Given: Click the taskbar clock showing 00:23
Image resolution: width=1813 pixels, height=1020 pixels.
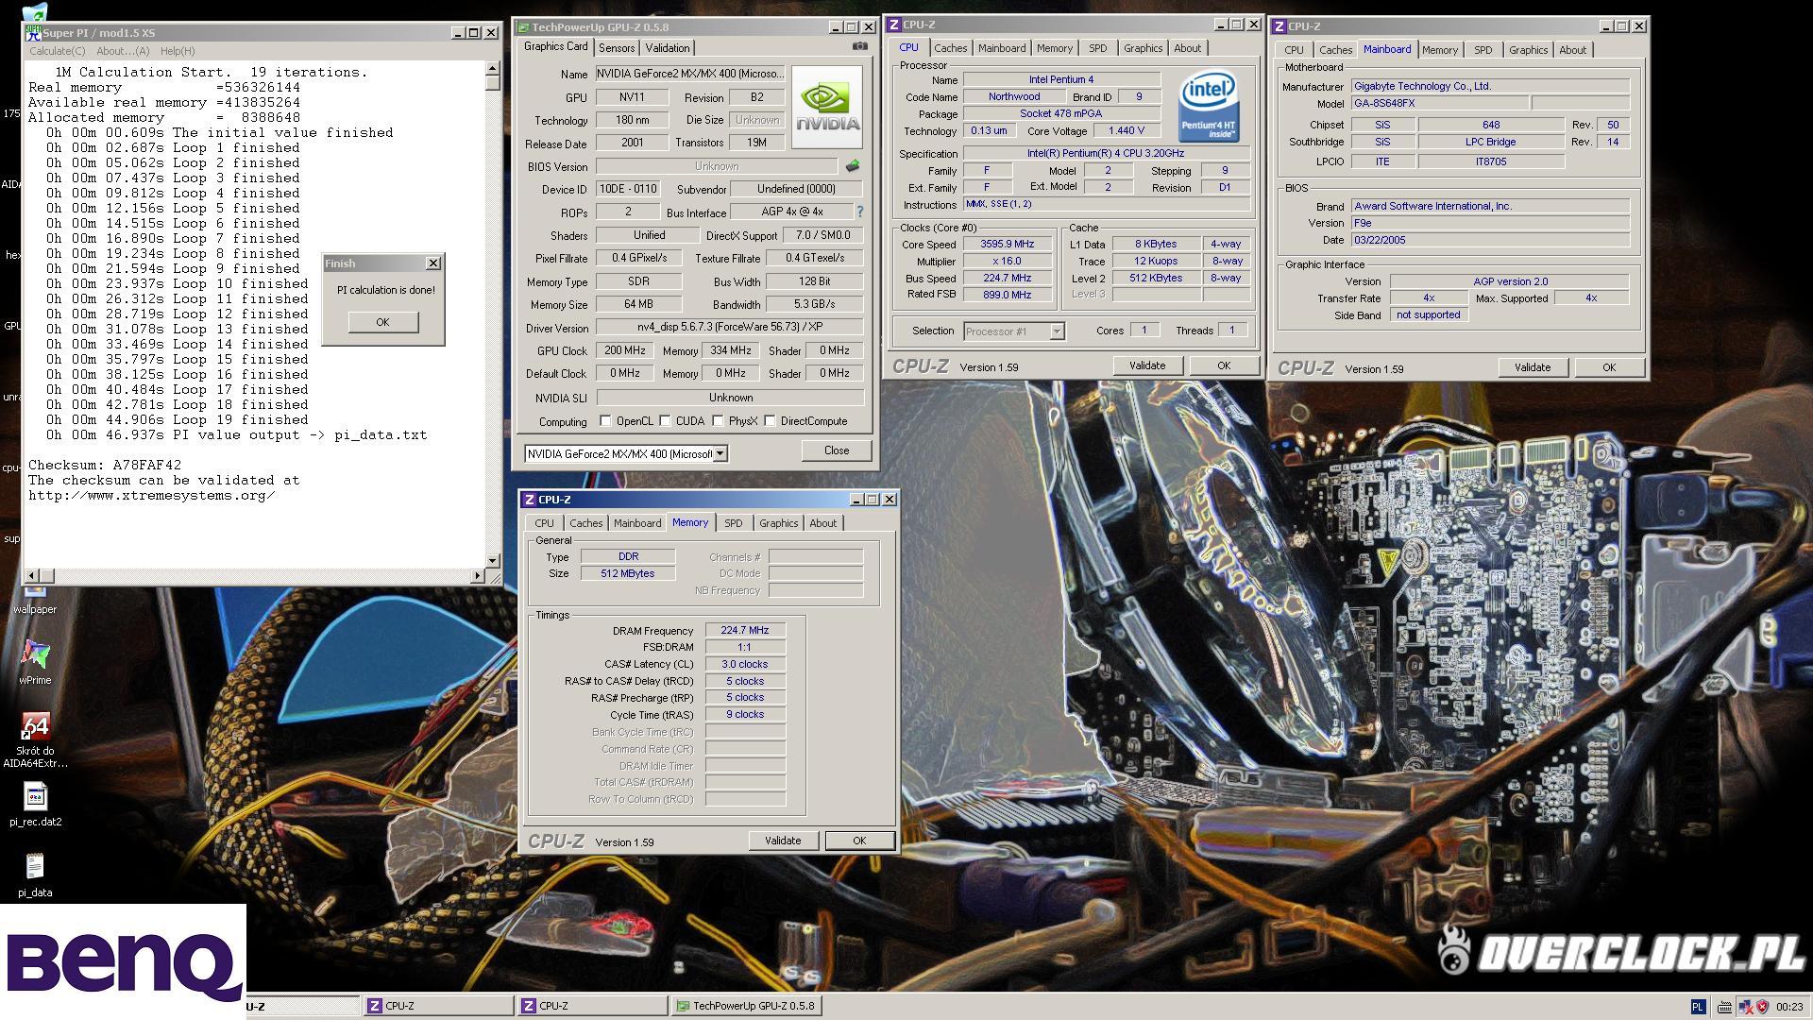Looking at the screenshot, I should coord(1788,1007).
